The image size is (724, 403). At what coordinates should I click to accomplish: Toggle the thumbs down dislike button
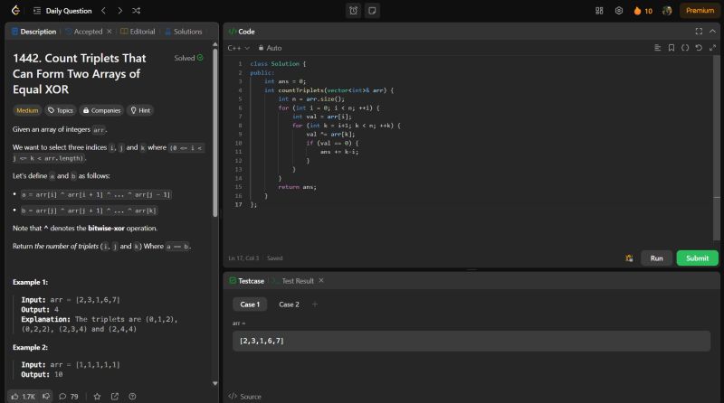[46, 396]
